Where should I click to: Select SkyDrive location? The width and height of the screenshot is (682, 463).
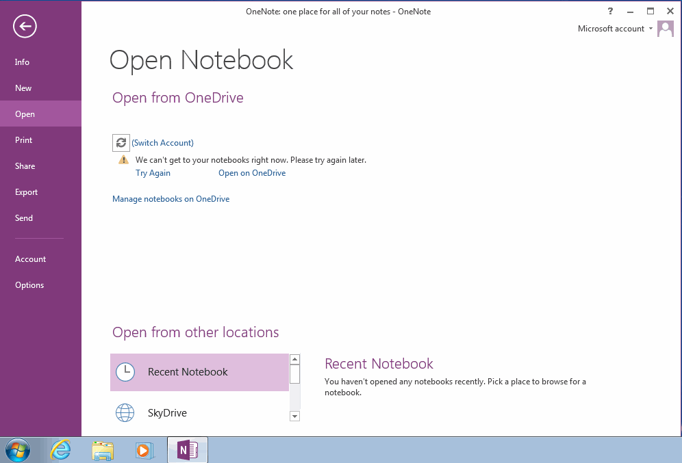click(x=199, y=412)
